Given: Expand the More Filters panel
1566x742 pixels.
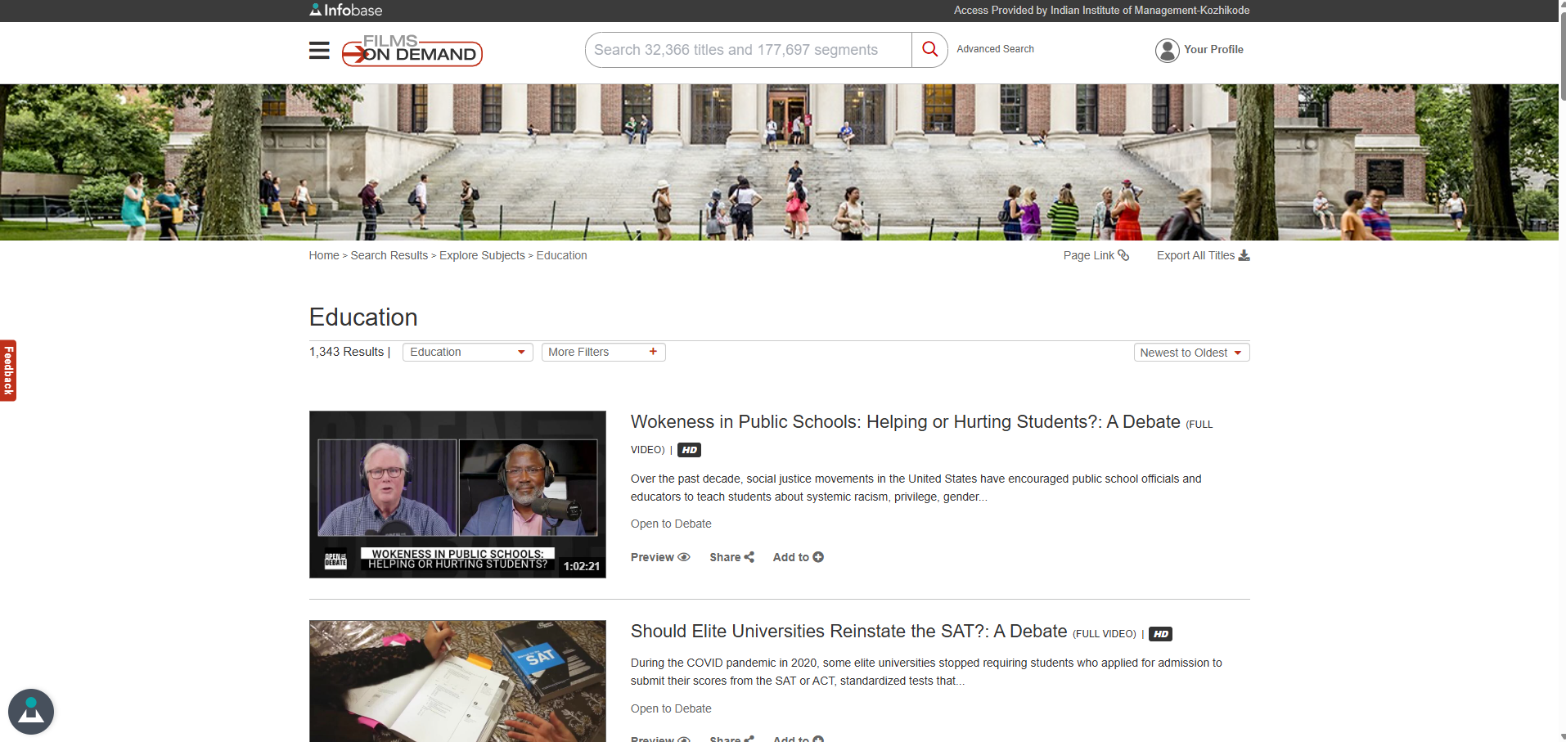Looking at the screenshot, I should 603,352.
